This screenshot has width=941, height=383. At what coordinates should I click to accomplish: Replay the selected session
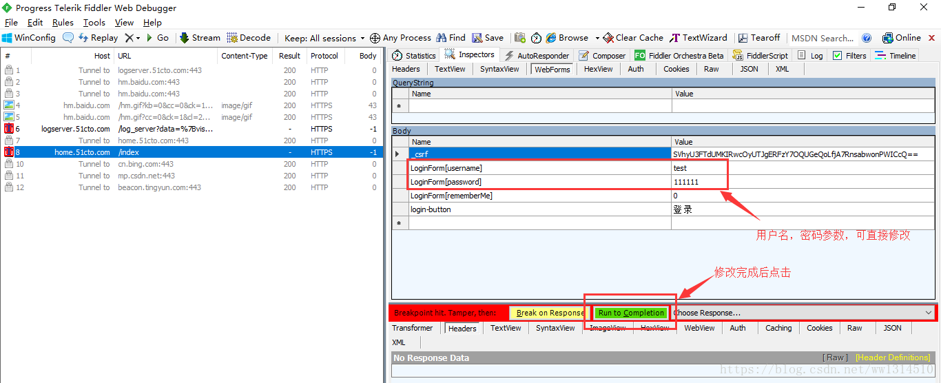98,38
